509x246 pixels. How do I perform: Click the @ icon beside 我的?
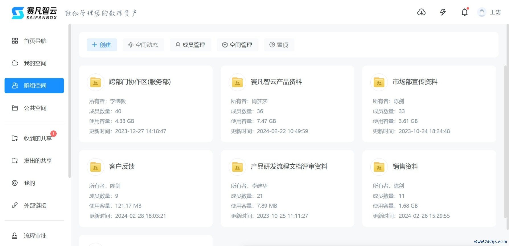[15, 183]
